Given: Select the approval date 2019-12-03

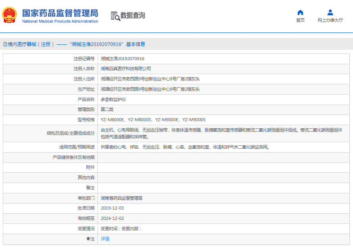Looking at the screenshot, I should coord(112,208).
